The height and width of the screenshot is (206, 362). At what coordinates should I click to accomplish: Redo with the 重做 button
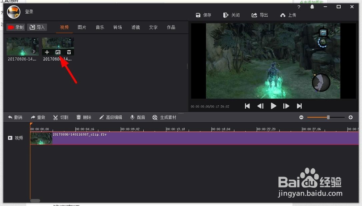(x=38, y=117)
